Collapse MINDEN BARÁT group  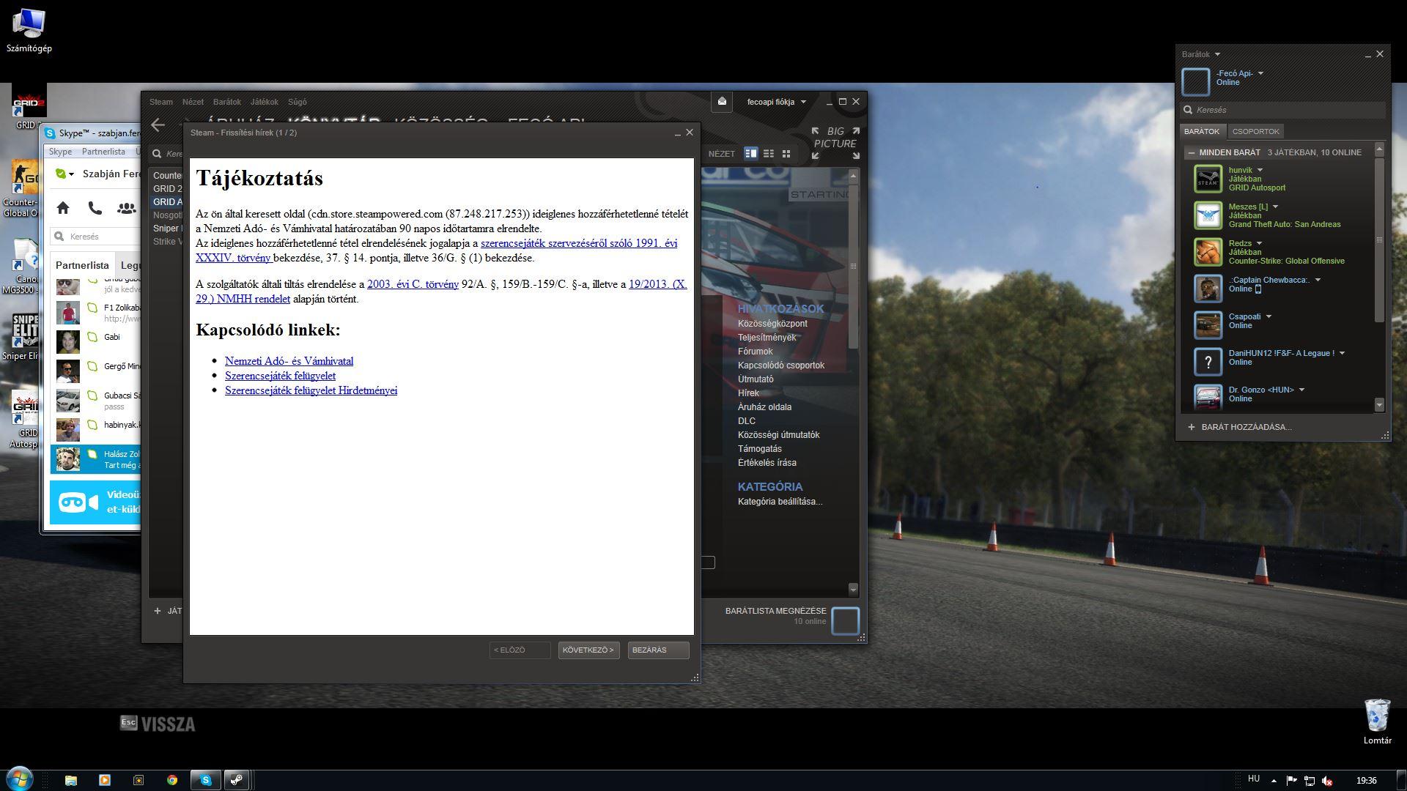[x=1192, y=152]
